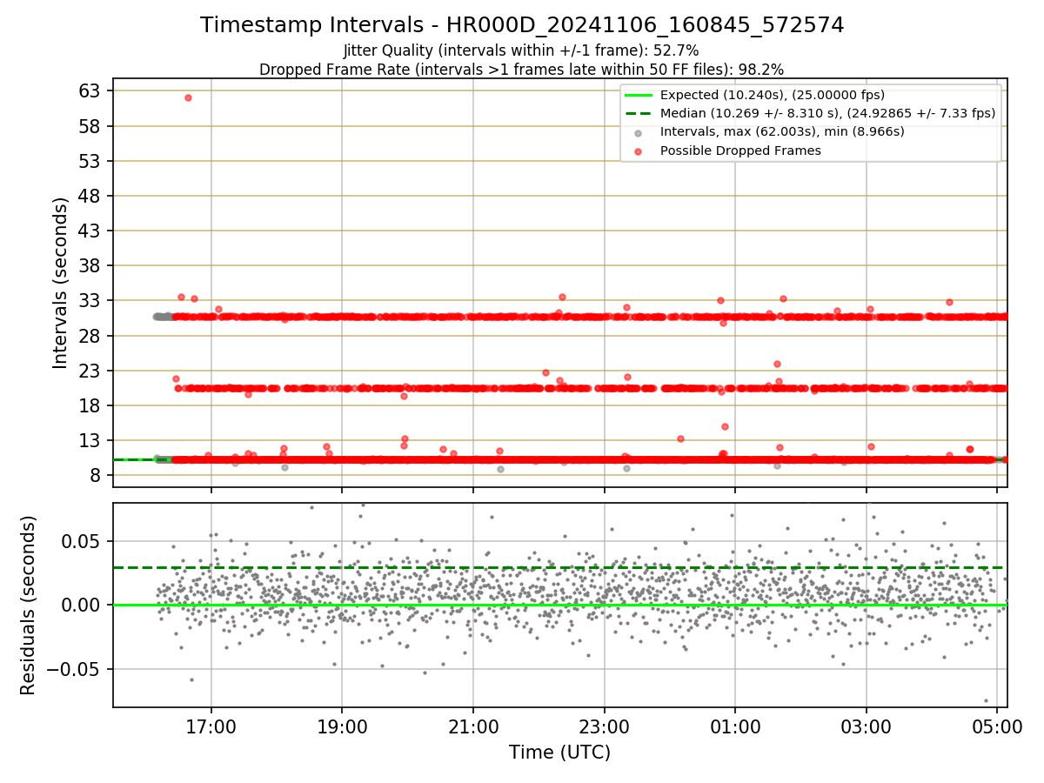Click the x-axis tick label '05:00'
The height and width of the screenshot is (783, 1044).
point(997,727)
